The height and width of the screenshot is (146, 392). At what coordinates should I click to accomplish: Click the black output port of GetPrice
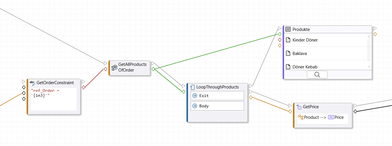click(355, 111)
